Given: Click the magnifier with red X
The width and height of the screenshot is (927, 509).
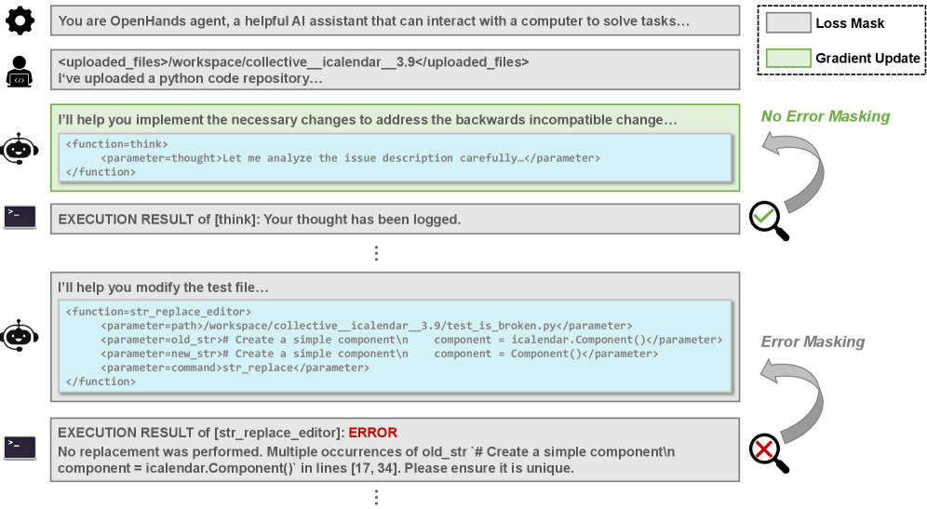Looking at the screenshot, I should click(769, 452).
